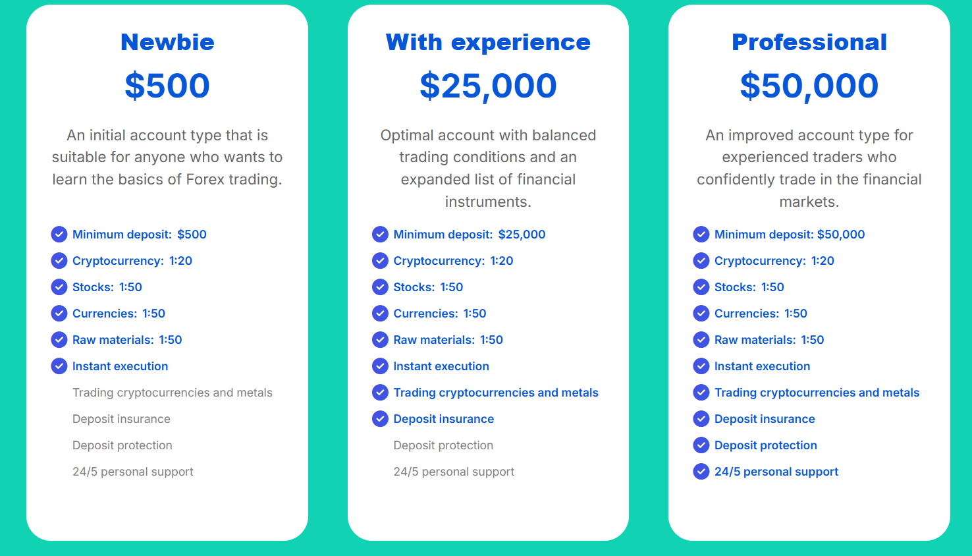Click the $25,000 price text

coord(488,86)
